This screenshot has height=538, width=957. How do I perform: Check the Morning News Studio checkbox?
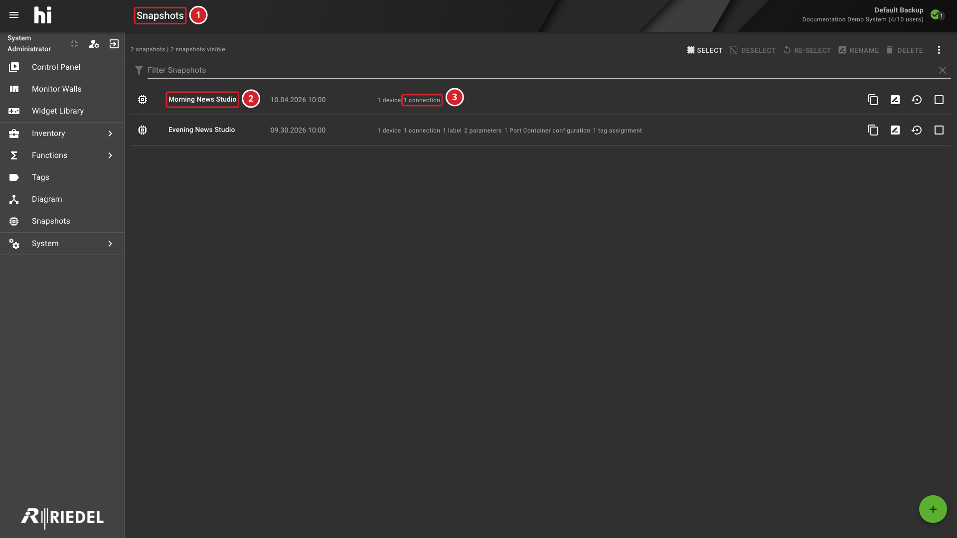tap(939, 100)
